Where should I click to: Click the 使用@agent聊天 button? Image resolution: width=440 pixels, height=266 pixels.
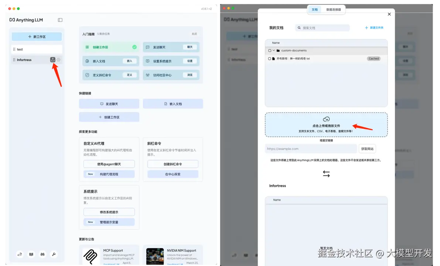109,164
